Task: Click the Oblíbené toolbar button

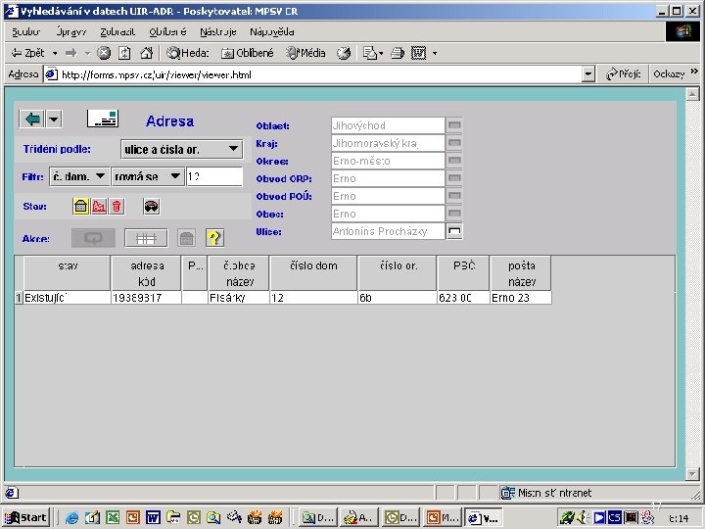Action: 249,52
